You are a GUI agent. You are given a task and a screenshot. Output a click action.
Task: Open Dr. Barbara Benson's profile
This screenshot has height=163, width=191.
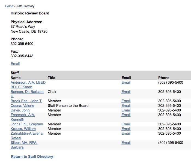point(27,94)
